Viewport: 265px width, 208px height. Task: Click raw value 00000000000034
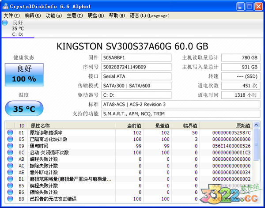[231, 172]
